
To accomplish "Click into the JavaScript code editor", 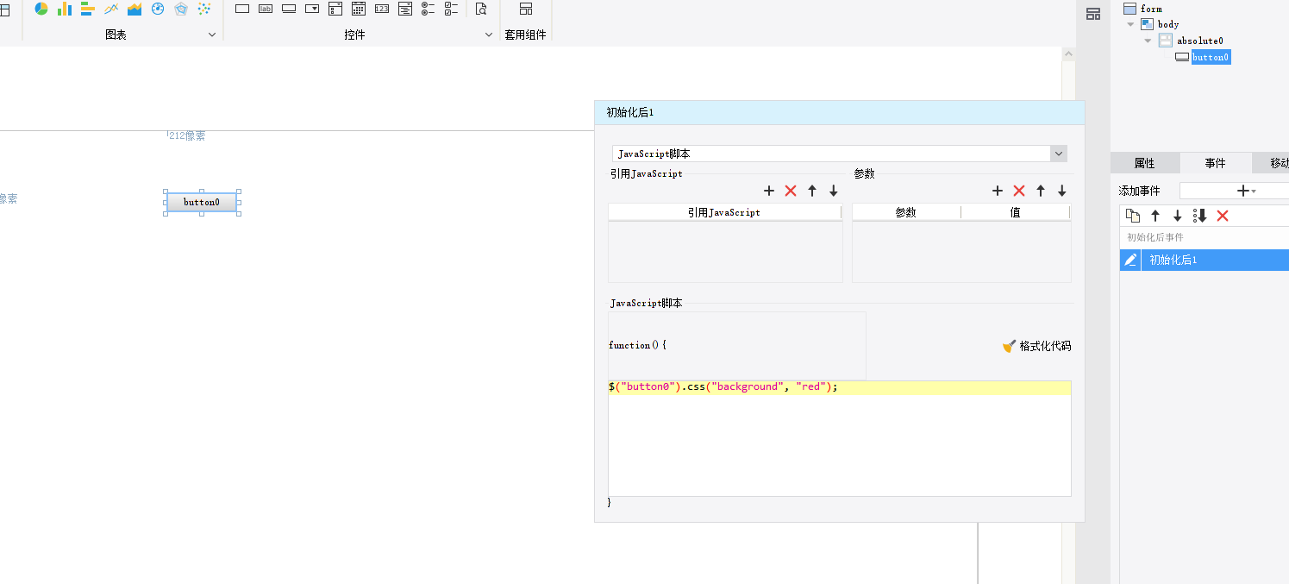I will [840, 438].
